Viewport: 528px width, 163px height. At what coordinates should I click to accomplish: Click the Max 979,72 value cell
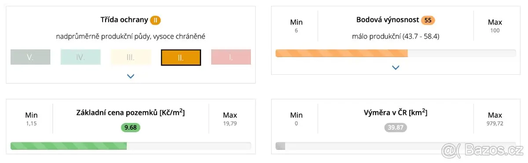pos(495,119)
